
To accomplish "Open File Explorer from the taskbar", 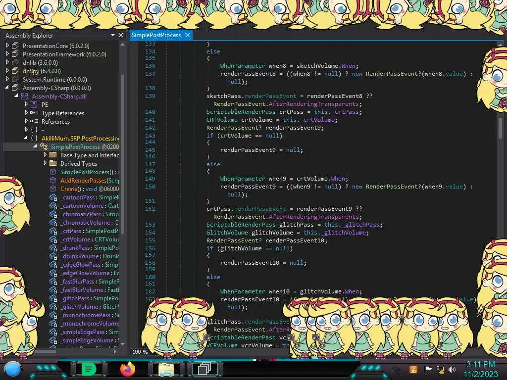I will 166,369.
